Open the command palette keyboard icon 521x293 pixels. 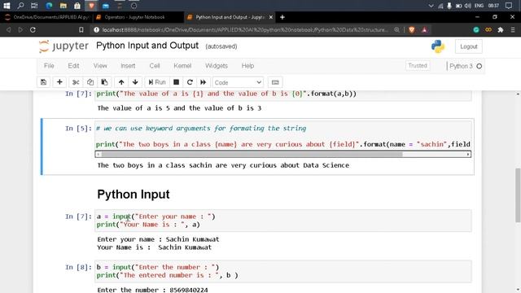pyautogui.click(x=275, y=82)
